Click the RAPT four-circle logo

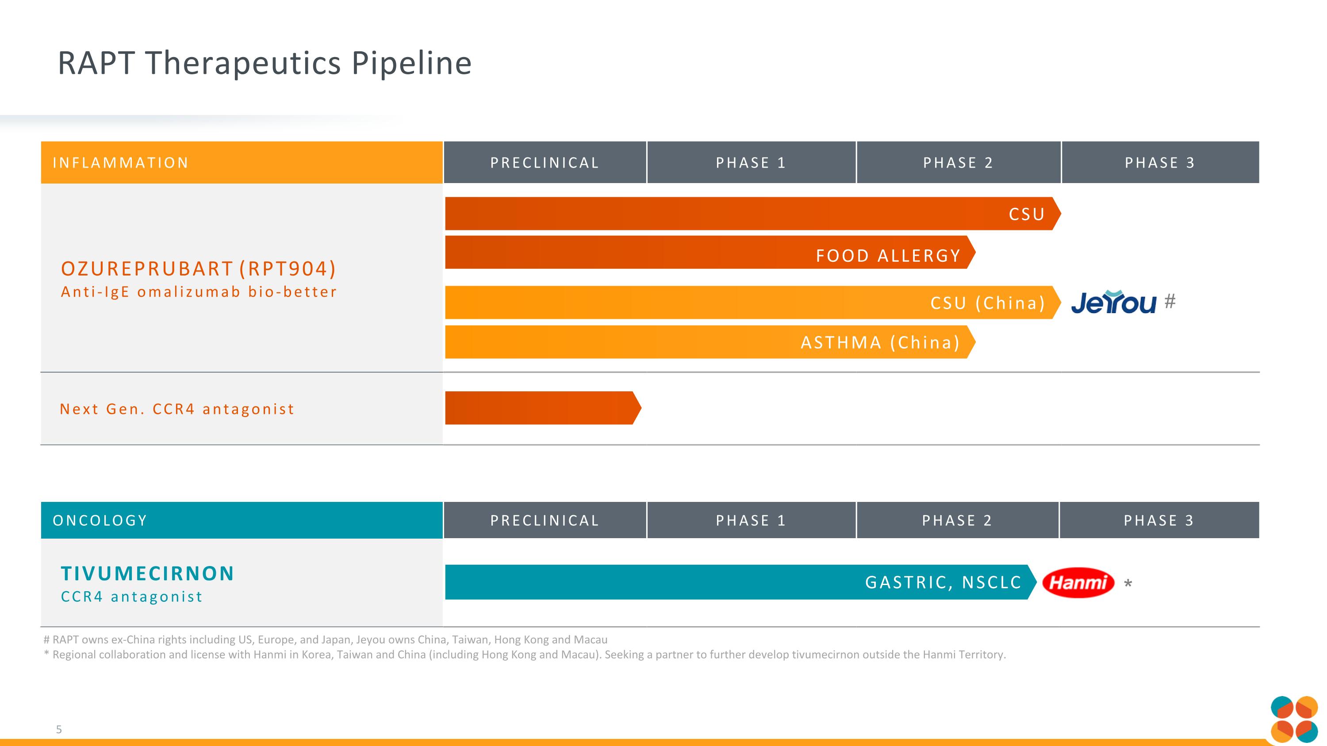[1293, 719]
